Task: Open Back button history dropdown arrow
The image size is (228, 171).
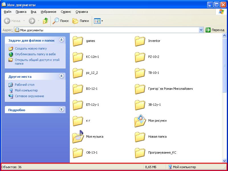Action: (x=24, y=21)
